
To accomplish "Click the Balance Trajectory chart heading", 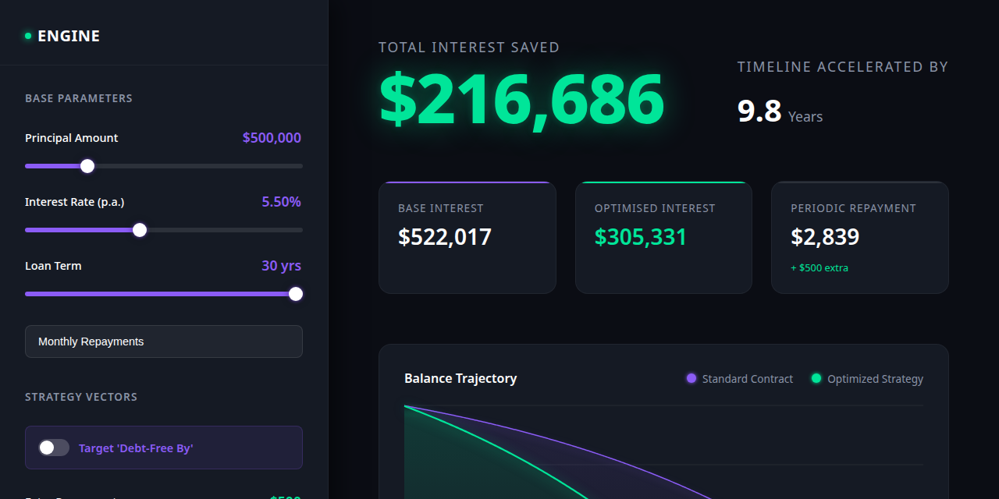I will 460,378.
